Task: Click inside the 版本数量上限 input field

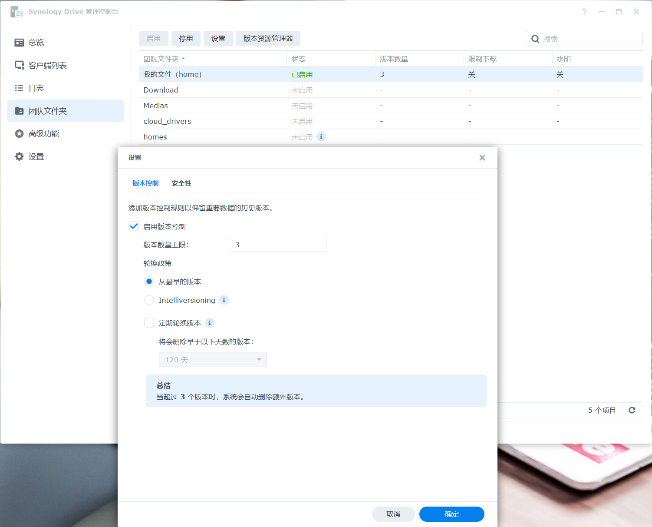Action: pyautogui.click(x=277, y=244)
